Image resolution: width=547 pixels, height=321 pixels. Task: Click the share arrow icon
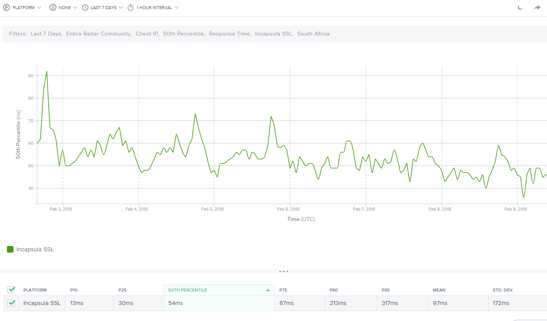(537, 8)
